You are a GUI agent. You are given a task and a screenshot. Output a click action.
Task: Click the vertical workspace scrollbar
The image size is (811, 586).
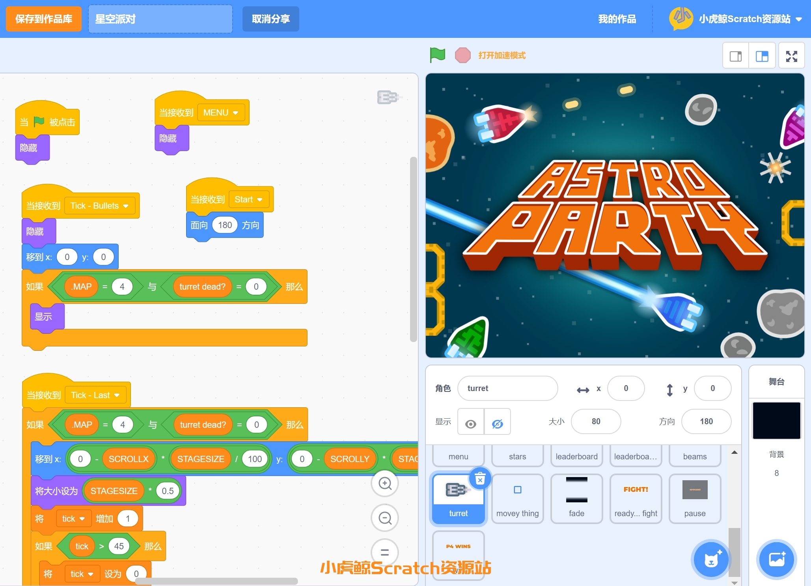click(414, 249)
